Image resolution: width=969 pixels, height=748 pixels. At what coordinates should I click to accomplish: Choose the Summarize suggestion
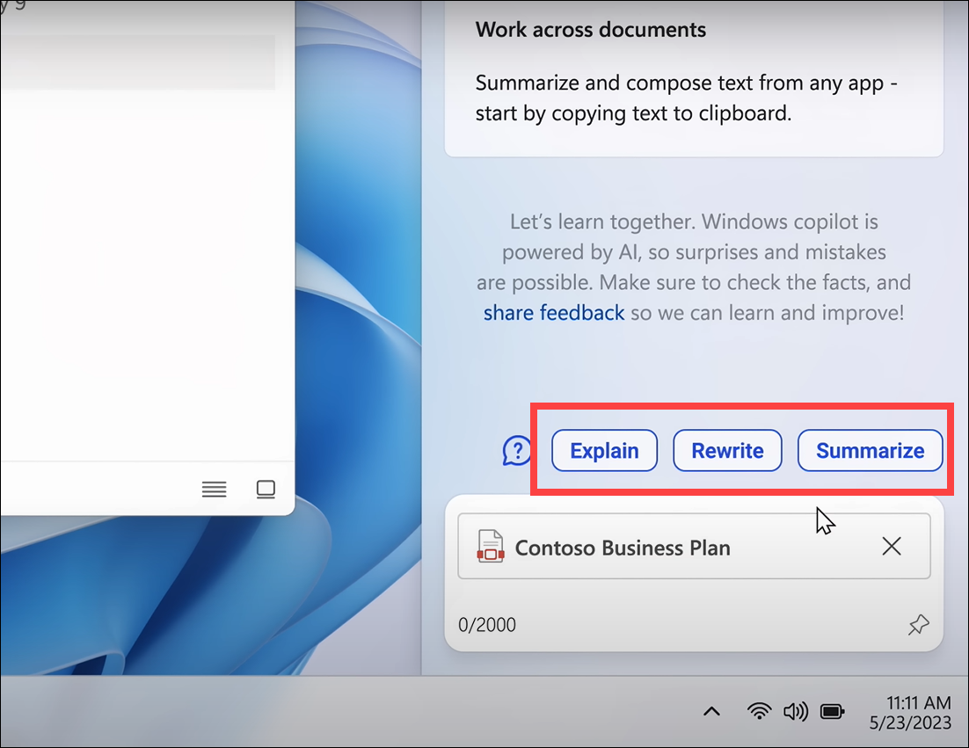tap(870, 450)
